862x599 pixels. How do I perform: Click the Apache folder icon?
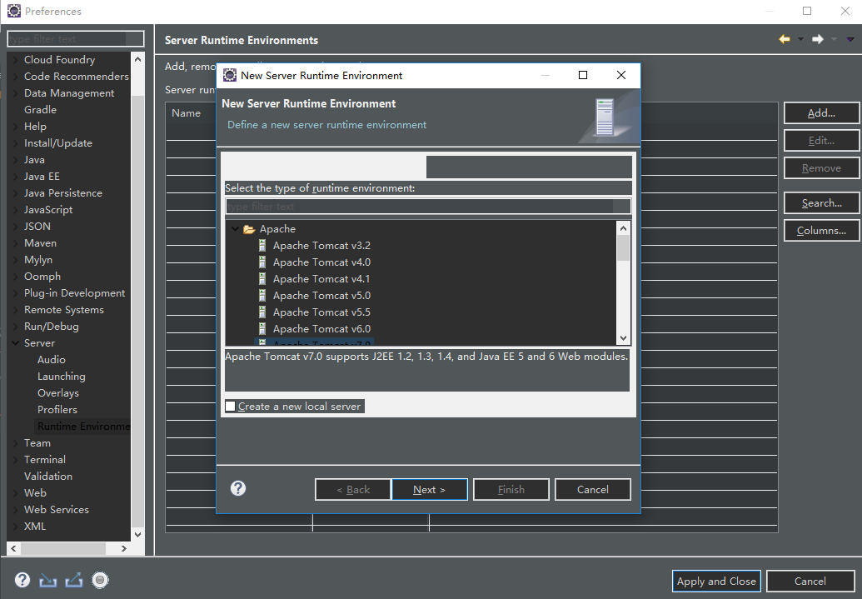pyautogui.click(x=249, y=229)
